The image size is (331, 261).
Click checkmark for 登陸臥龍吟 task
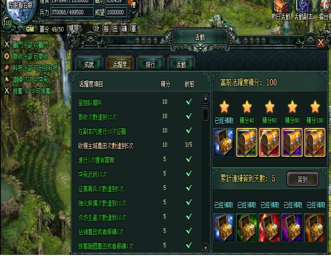pos(189,102)
